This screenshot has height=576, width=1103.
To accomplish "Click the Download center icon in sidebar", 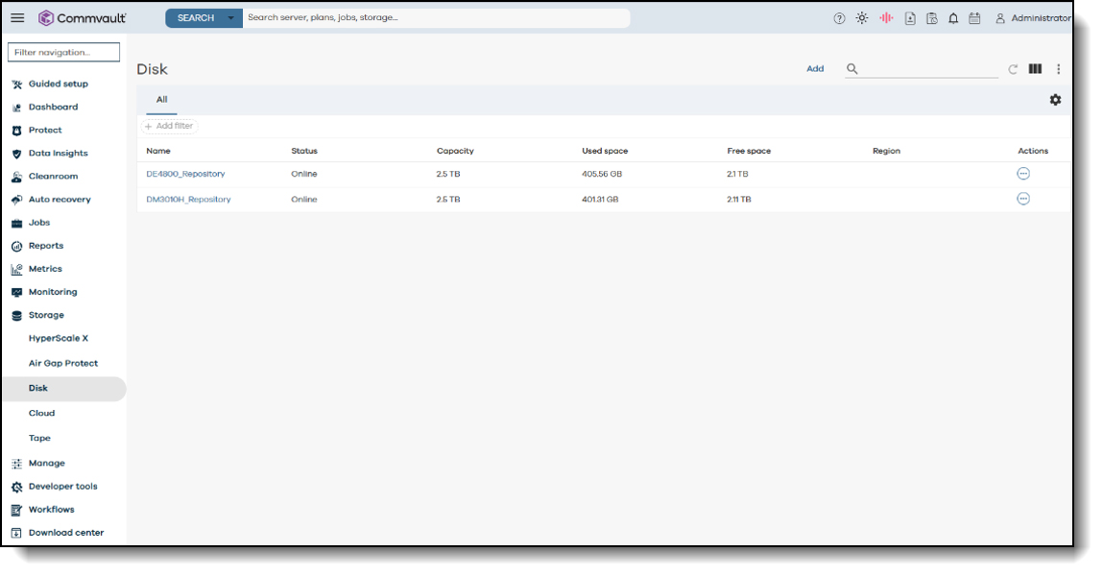I will 17,533.
